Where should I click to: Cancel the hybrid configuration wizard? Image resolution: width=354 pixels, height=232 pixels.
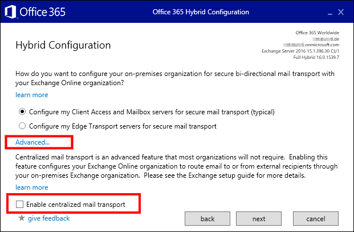click(316, 219)
